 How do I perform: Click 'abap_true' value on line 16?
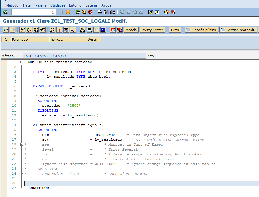105,135
